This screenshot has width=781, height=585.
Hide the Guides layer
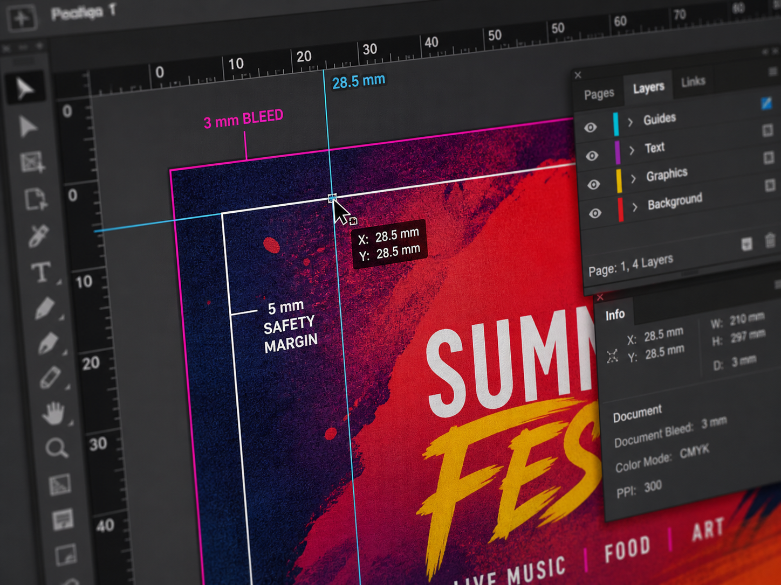(x=591, y=128)
